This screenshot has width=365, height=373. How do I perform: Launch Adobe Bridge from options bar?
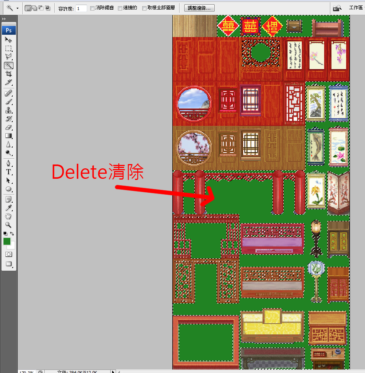tap(337, 8)
